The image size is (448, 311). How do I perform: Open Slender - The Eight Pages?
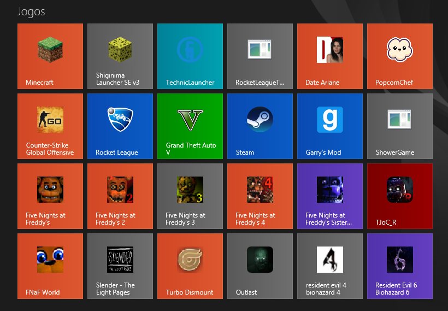120,266
